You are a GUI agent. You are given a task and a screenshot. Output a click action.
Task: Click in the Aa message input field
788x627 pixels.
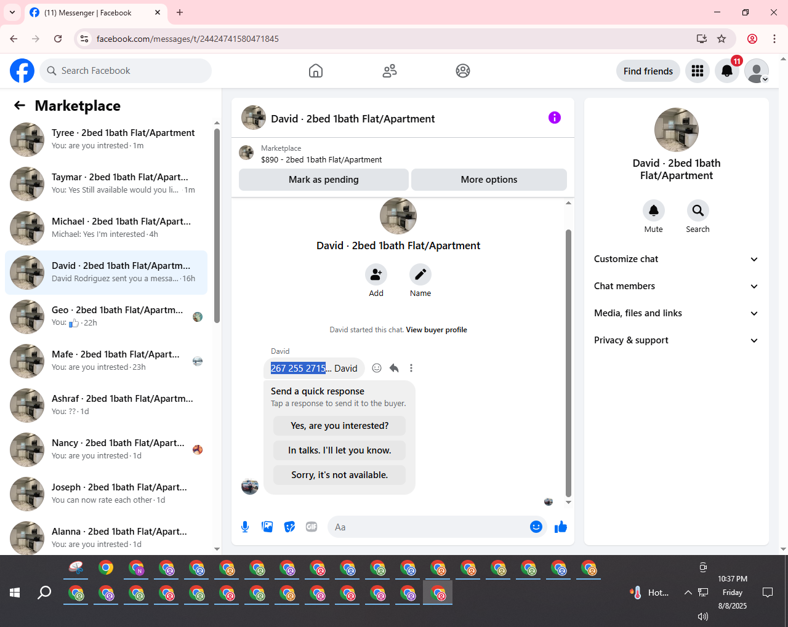click(428, 527)
